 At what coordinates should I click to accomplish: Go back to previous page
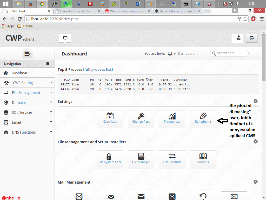[x=5, y=19]
